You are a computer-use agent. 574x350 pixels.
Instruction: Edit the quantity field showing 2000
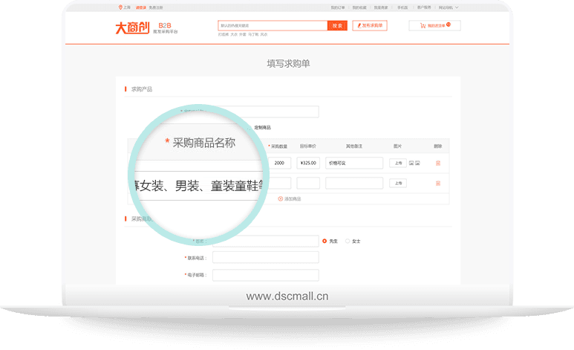coord(280,163)
